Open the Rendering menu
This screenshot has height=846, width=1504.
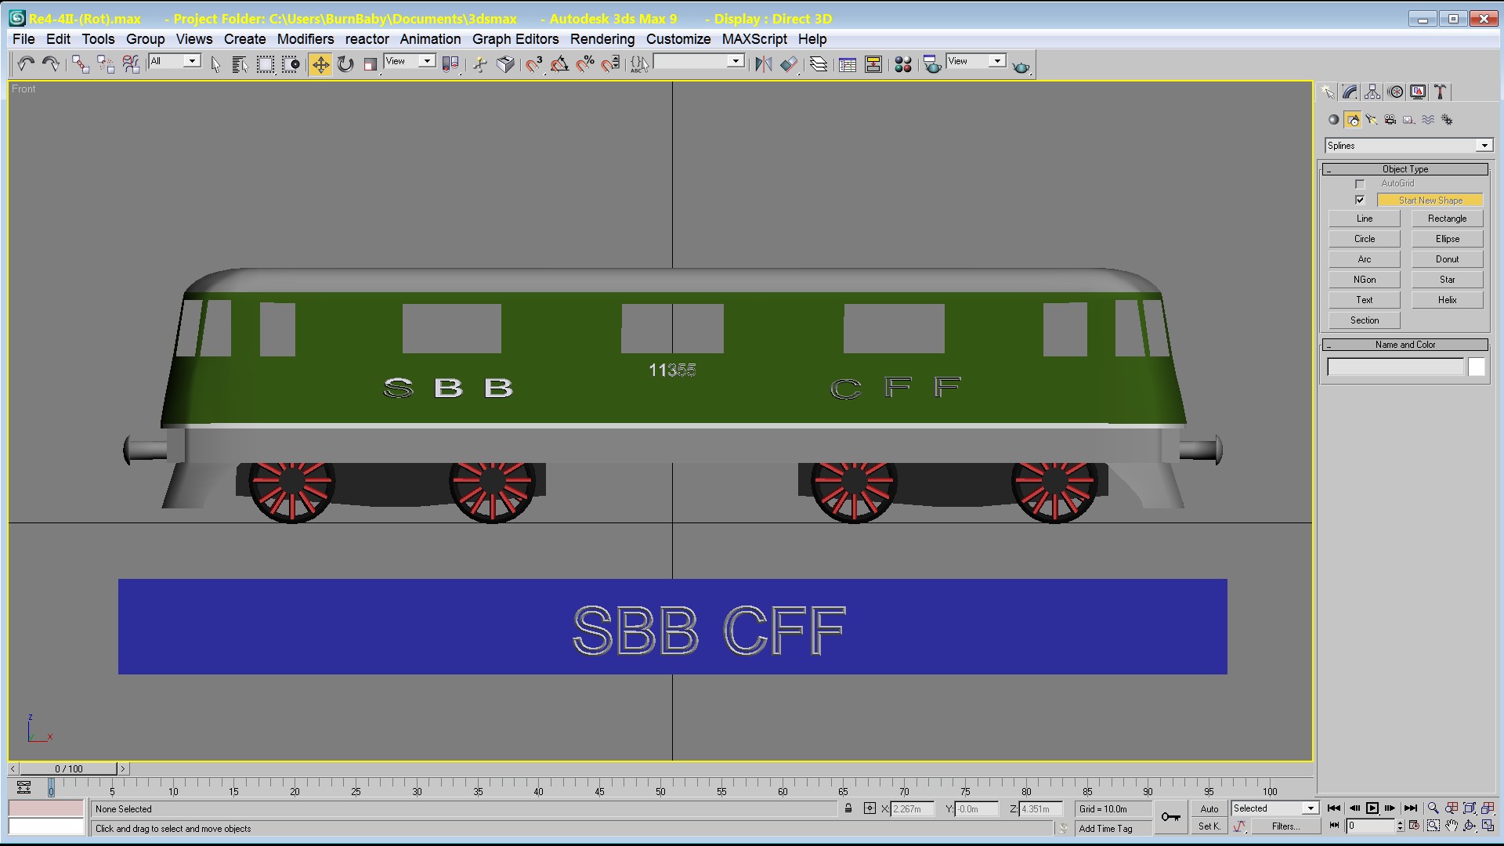(602, 39)
